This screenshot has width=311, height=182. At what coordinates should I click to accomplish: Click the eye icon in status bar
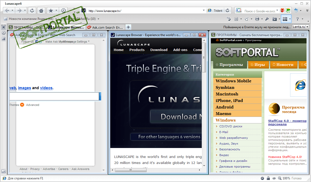(274, 178)
